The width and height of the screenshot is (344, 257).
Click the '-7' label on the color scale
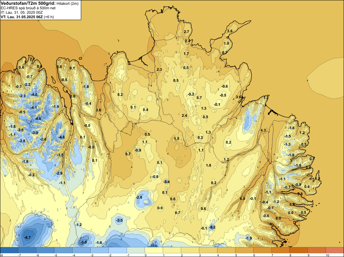point(19,255)
